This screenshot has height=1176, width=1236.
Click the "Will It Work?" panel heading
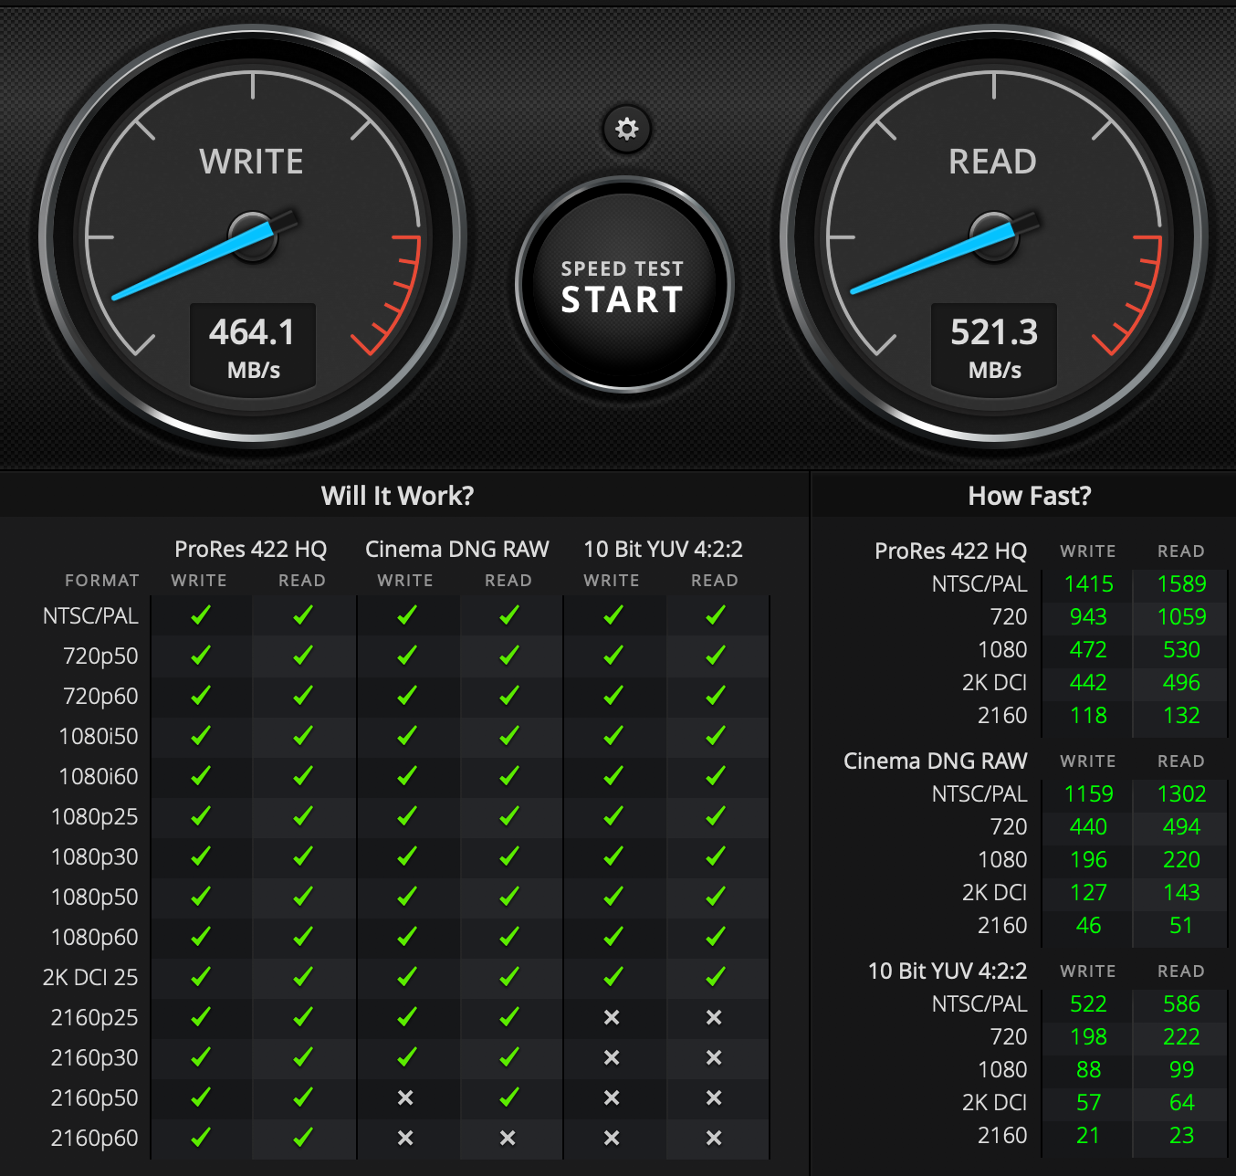point(398,496)
